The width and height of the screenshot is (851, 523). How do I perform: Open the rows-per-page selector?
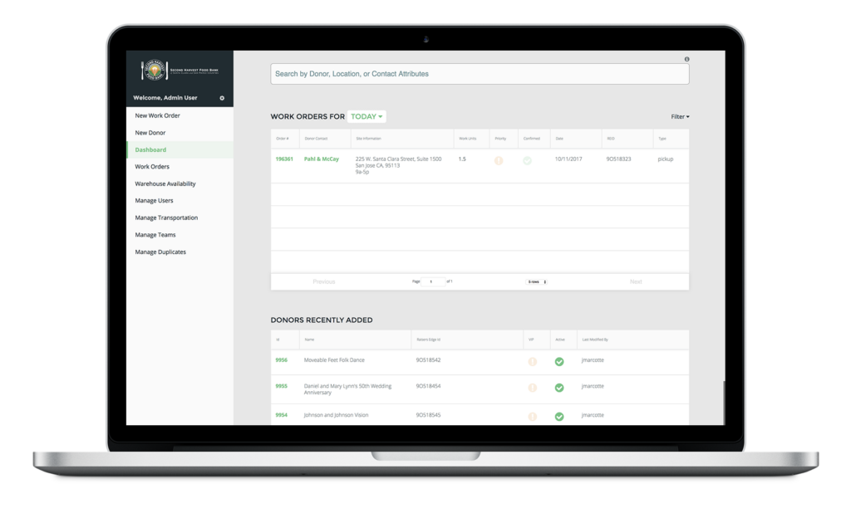[x=538, y=282]
